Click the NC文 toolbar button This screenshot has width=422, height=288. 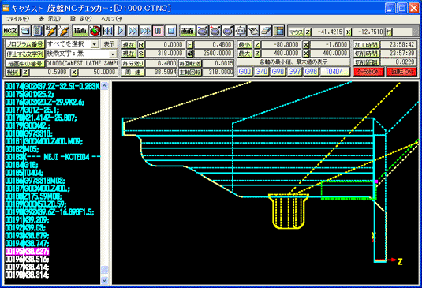tap(10, 31)
